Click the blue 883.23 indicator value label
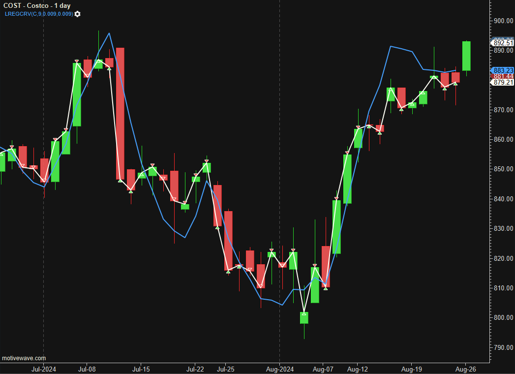 [503, 70]
